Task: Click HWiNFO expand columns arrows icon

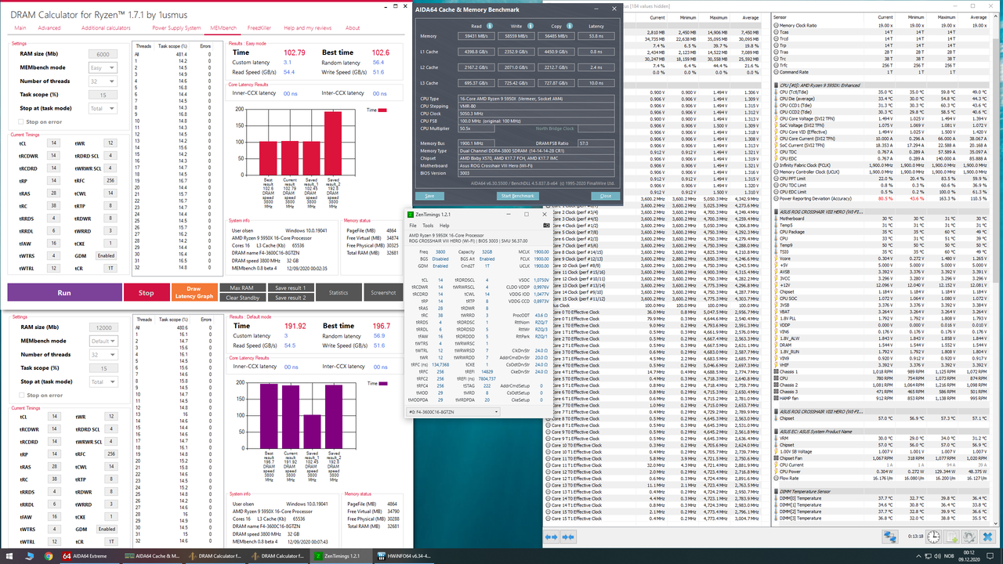Action: point(551,537)
